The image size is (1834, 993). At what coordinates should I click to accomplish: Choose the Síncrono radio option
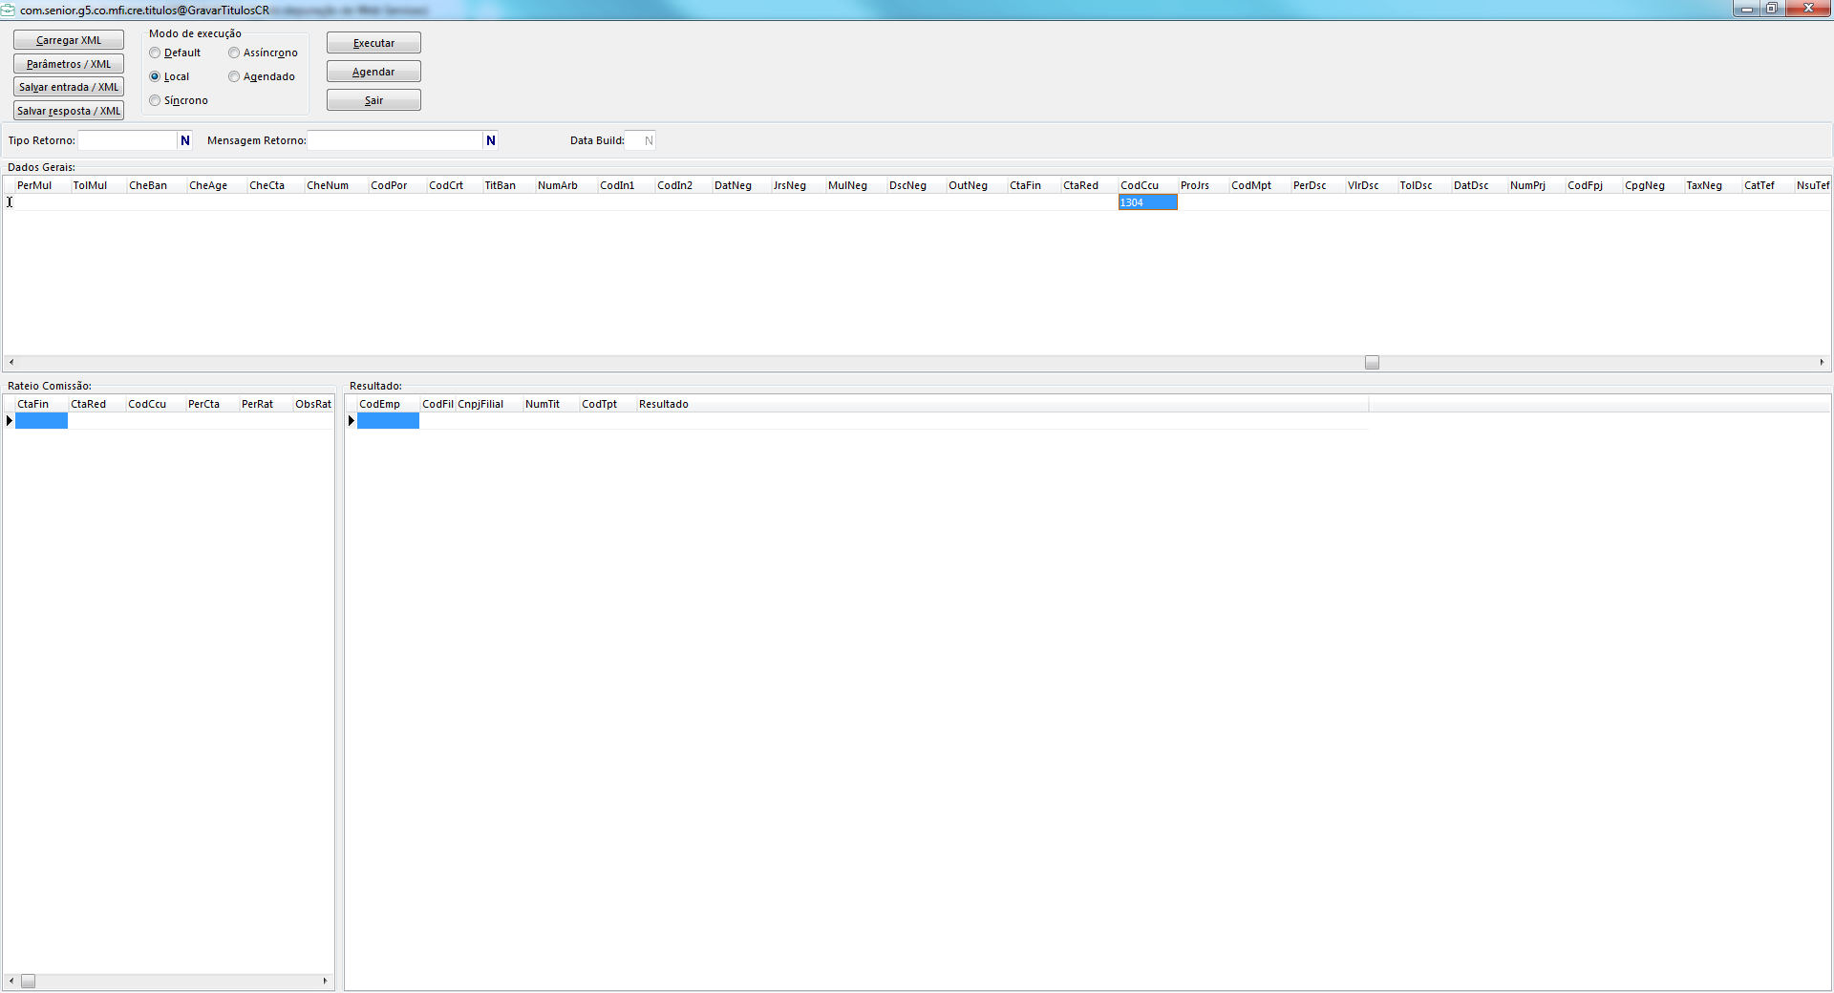(x=155, y=101)
